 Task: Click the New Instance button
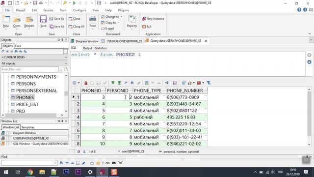click(x=153, y=19)
